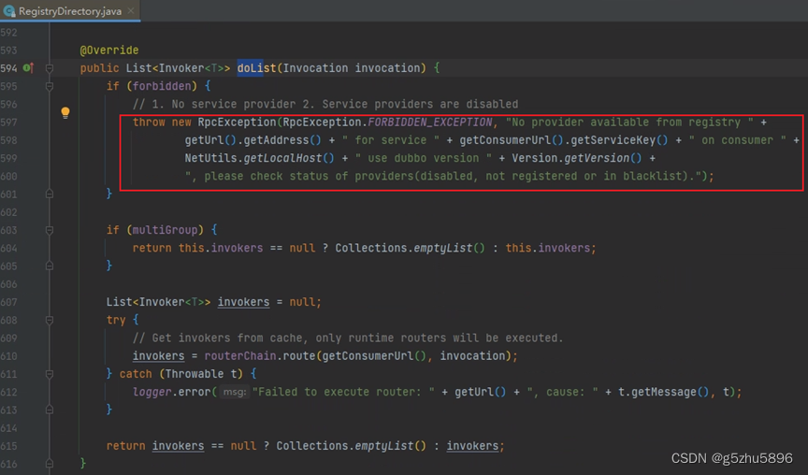Click NetUtils class reference
The height and width of the screenshot is (475, 808).
point(210,158)
